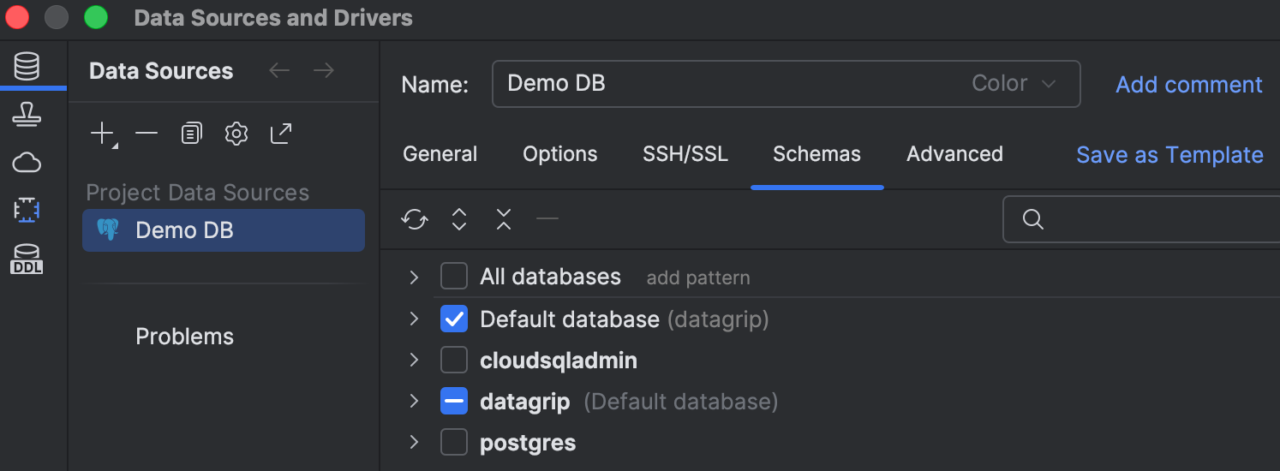Switch to the Advanced tab
Image resolution: width=1280 pixels, height=471 pixels.
(x=955, y=154)
